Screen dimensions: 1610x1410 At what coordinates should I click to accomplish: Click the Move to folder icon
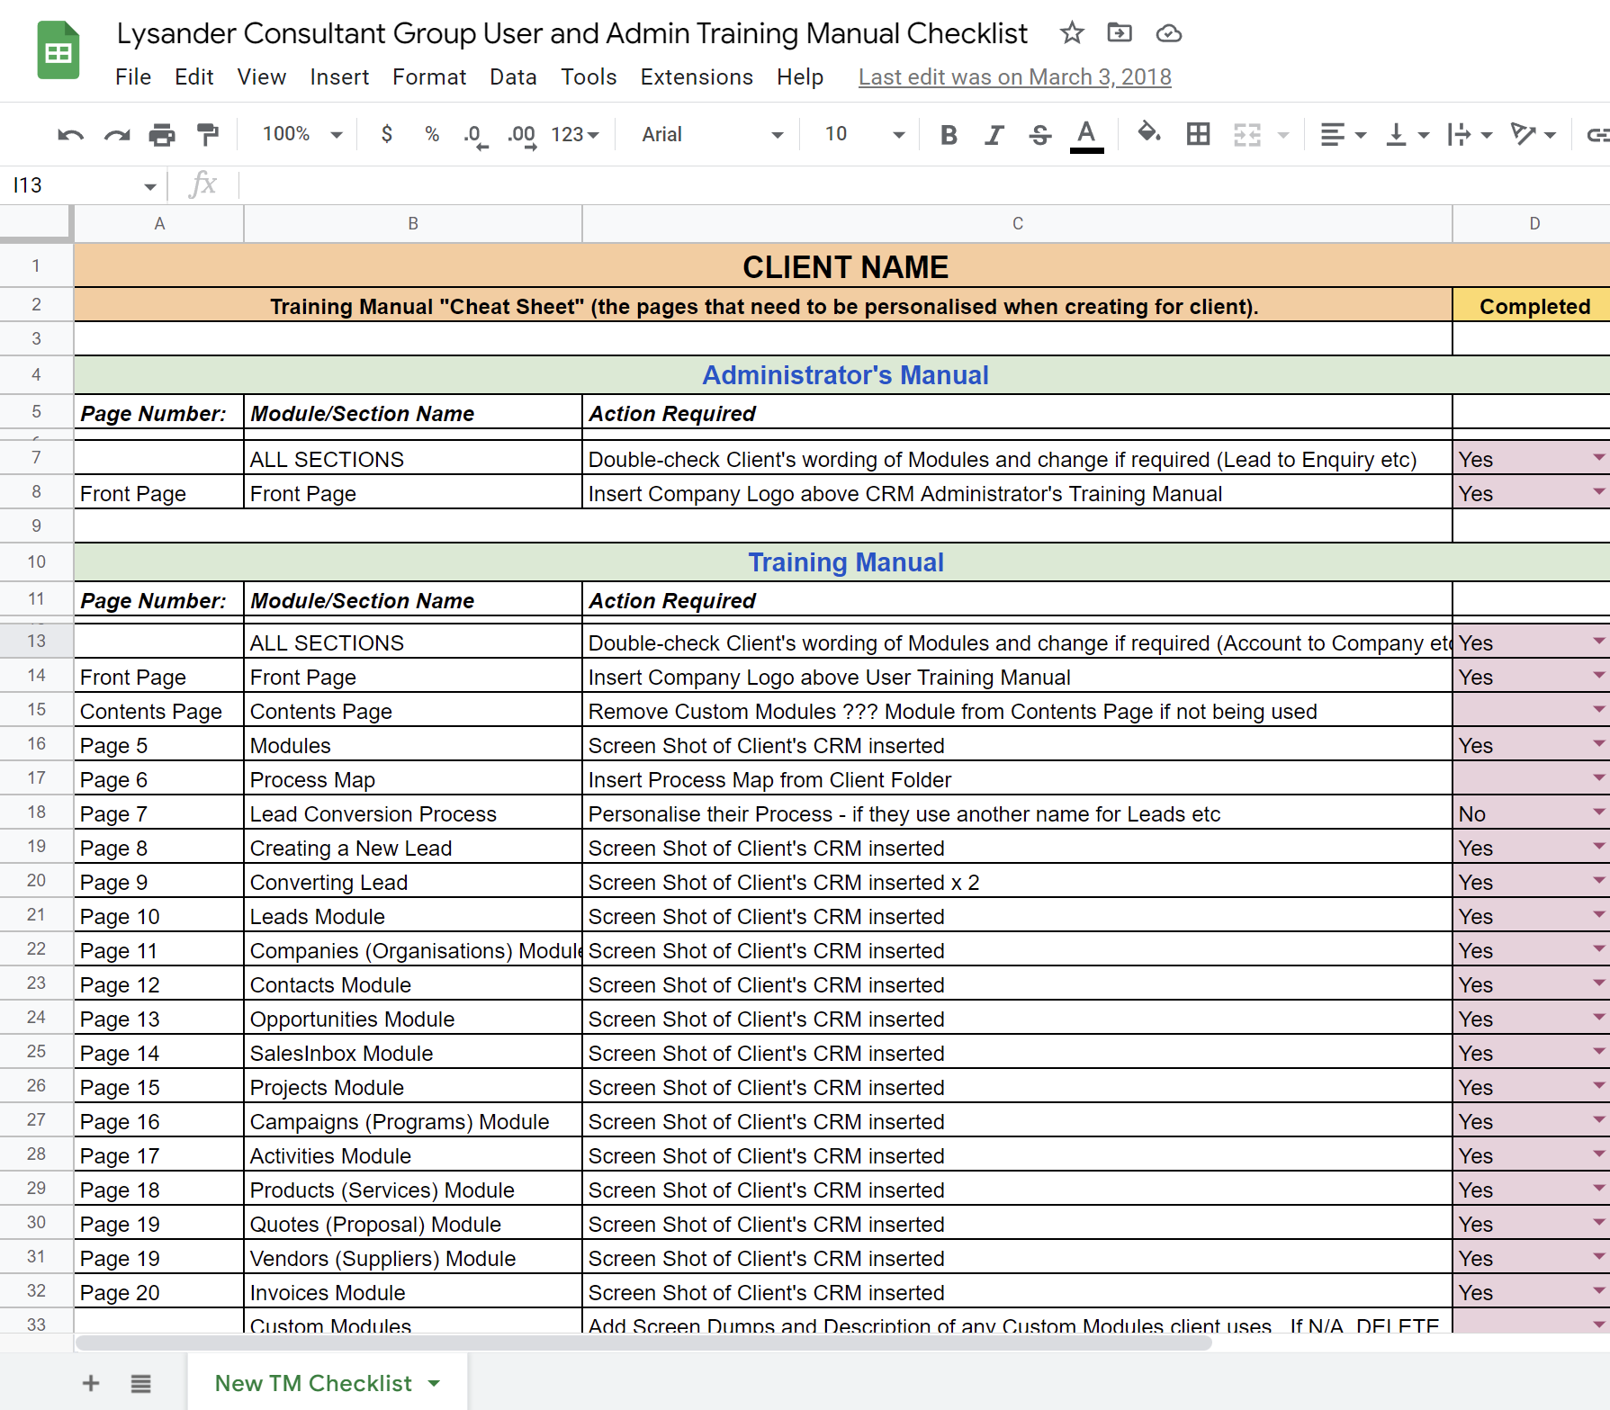(1120, 33)
